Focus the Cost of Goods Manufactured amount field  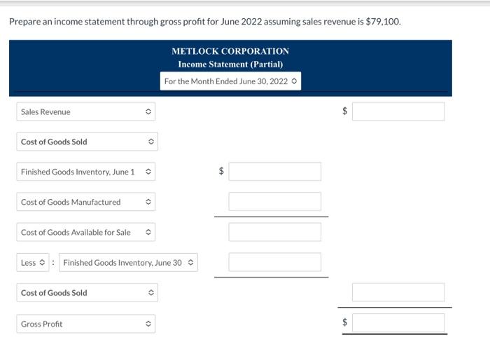pos(274,202)
